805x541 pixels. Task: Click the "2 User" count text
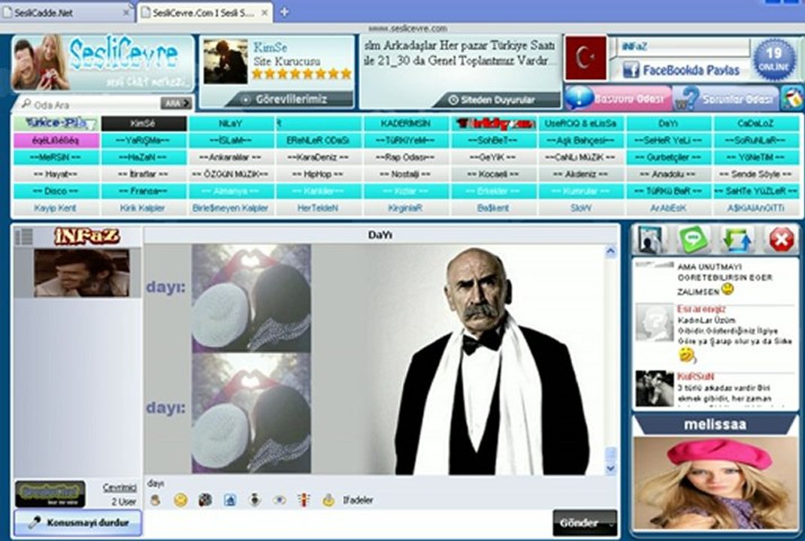(124, 501)
